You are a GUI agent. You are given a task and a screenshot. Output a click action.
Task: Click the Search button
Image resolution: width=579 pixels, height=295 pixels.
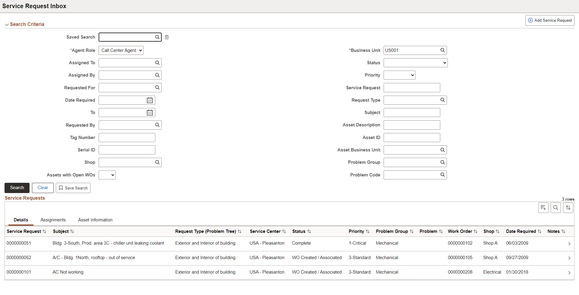[x=17, y=188]
